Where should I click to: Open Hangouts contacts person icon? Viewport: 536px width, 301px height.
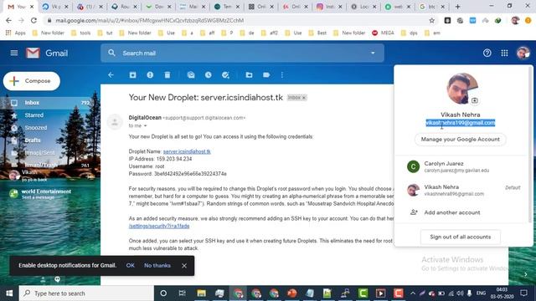point(43,279)
